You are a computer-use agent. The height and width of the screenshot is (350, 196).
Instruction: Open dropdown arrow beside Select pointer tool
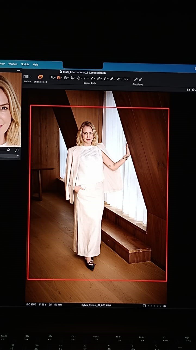click(55, 78)
